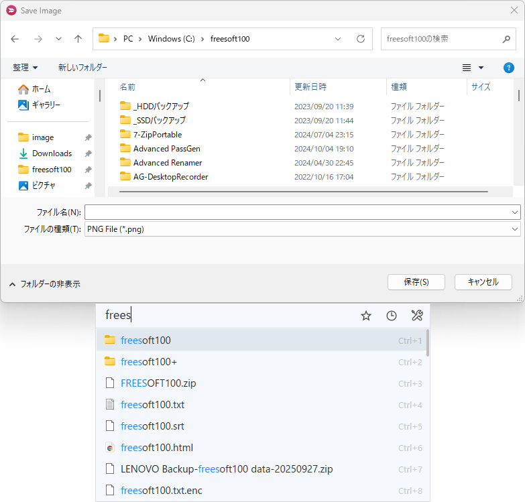The width and height of the screenshot is (525, 502).
Task: Unpin freesoft100 sidebar pin icon
Action: pos(88,170)
